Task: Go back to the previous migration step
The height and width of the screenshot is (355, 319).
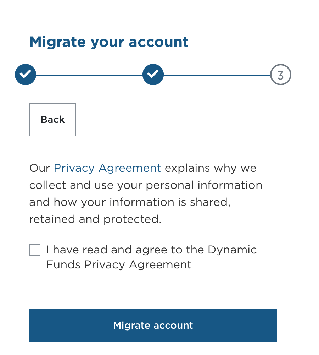Action: 52,119
